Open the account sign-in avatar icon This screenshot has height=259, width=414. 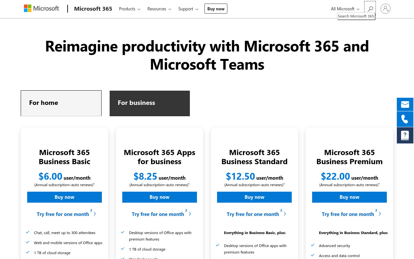click(386, 9)
